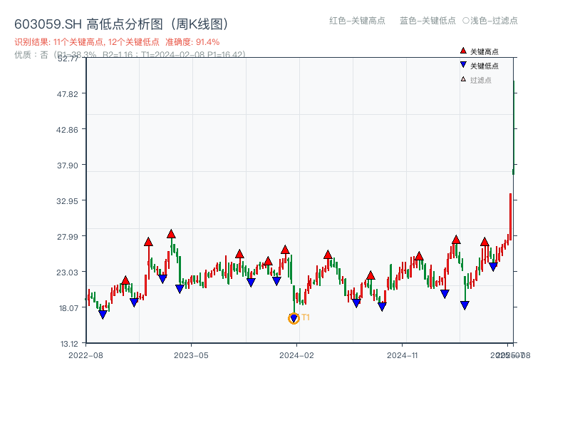Click the 蓝色-关键低点 header note

(427, 21)
